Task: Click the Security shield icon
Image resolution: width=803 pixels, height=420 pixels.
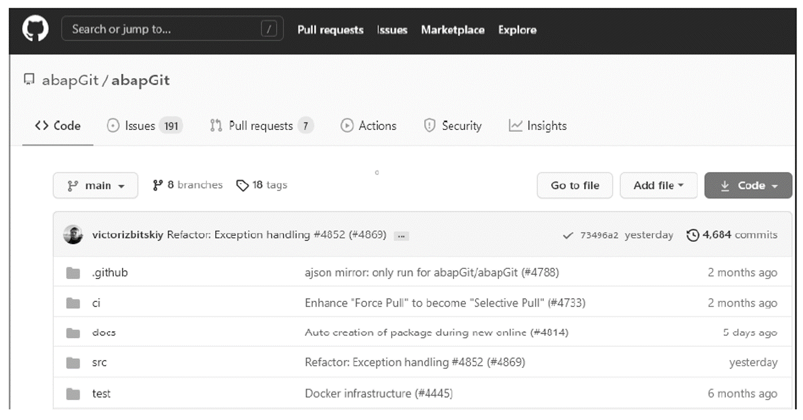Action: [429, 126]
